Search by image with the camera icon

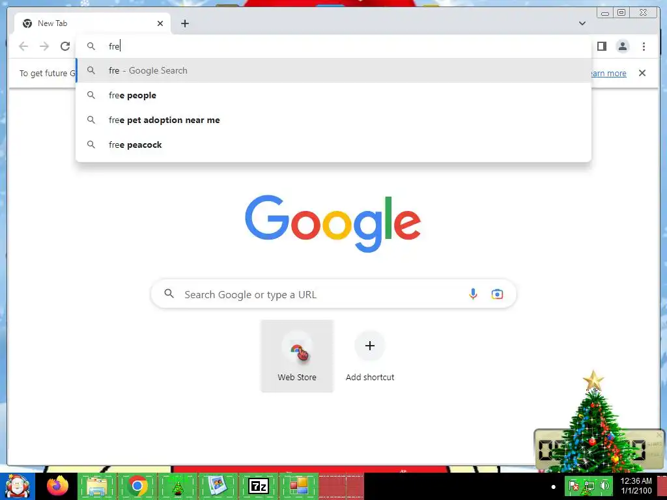tap(497, 294)
